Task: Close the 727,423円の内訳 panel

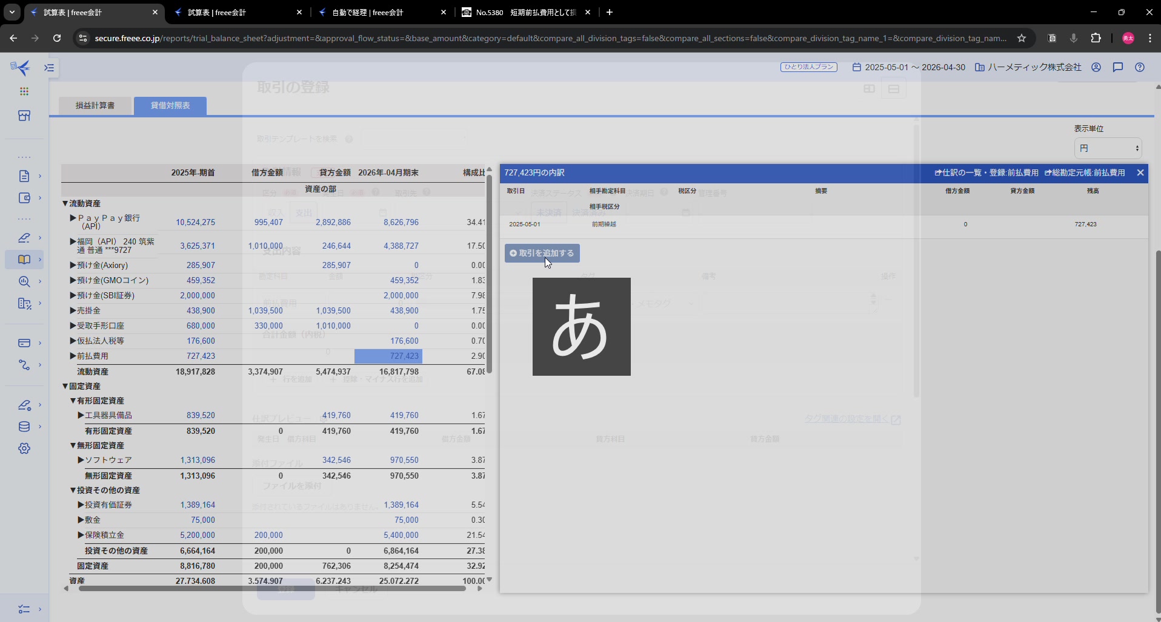Action: click(1140, 172)
